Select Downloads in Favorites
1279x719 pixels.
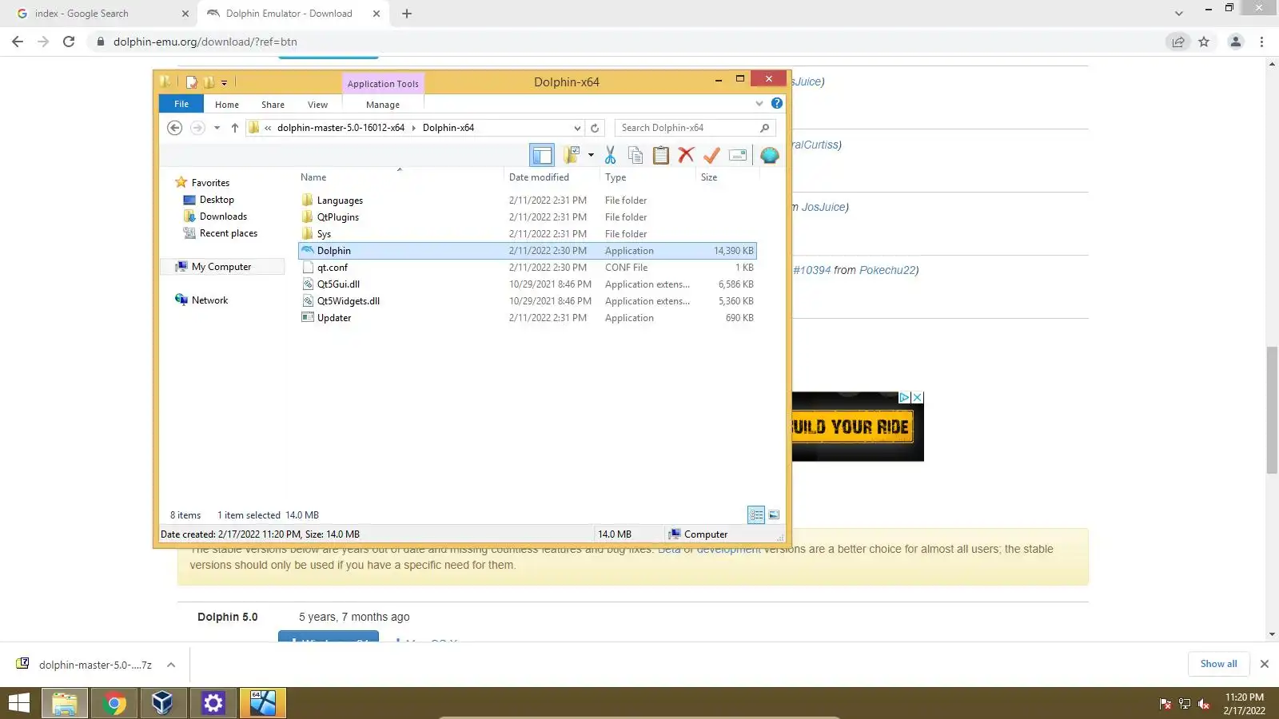pyautogui.click(x=223, y=216)
